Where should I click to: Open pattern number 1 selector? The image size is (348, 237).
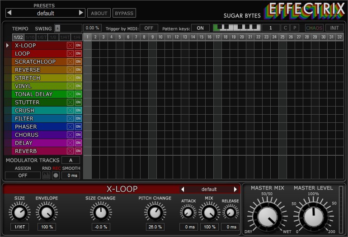click(271, 28)
